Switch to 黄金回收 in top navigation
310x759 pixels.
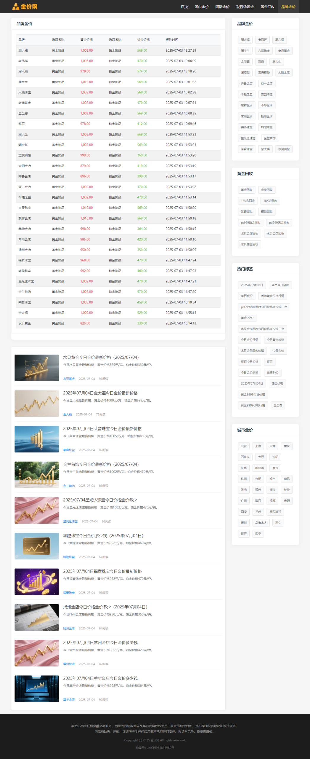(267, 7)
